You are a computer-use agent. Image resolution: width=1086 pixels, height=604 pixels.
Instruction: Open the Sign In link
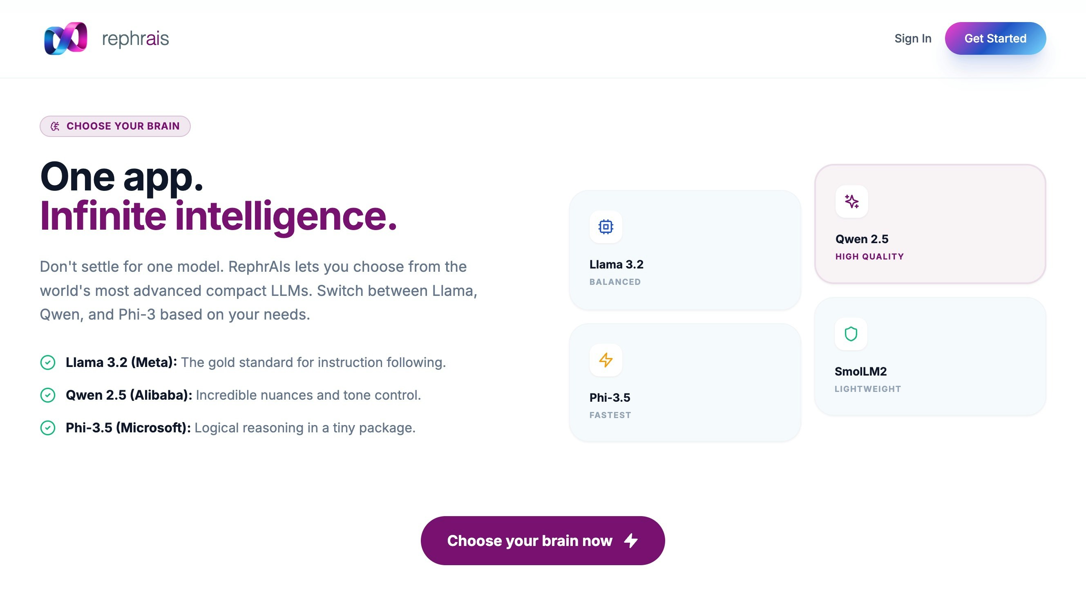[913, 38]
